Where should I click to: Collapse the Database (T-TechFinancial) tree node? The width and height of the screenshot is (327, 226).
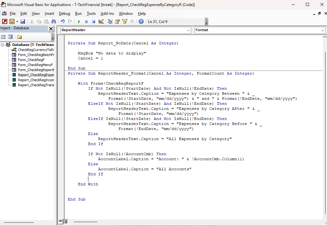[x=3, y=45]
